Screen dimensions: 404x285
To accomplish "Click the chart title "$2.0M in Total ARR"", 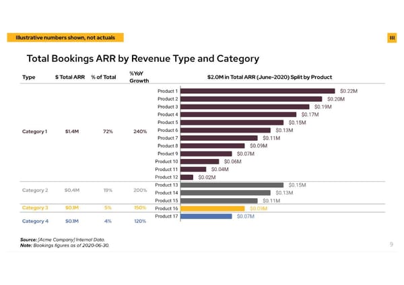I will click(x=268, y=76).
